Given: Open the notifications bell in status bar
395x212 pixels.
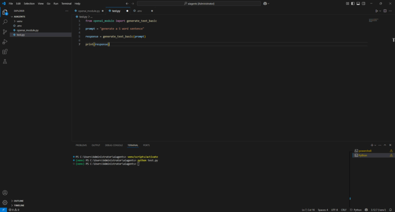Looking at the screenshot, I should 391,210.
